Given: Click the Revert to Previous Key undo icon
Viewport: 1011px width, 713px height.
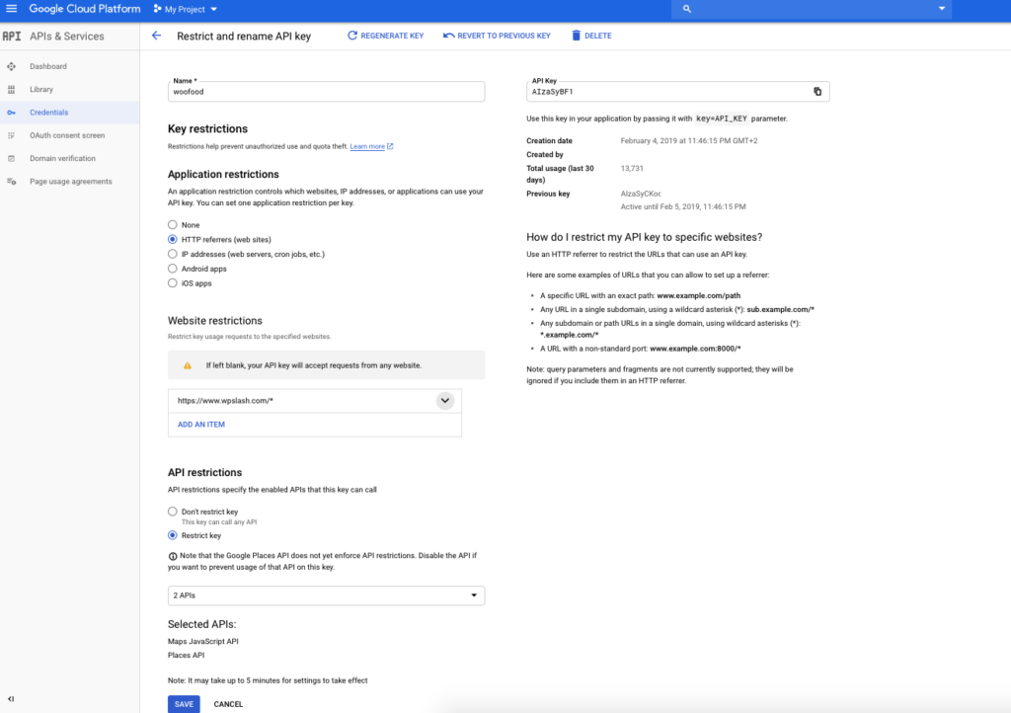Looking at the screenshot, I should pos(449,36).
